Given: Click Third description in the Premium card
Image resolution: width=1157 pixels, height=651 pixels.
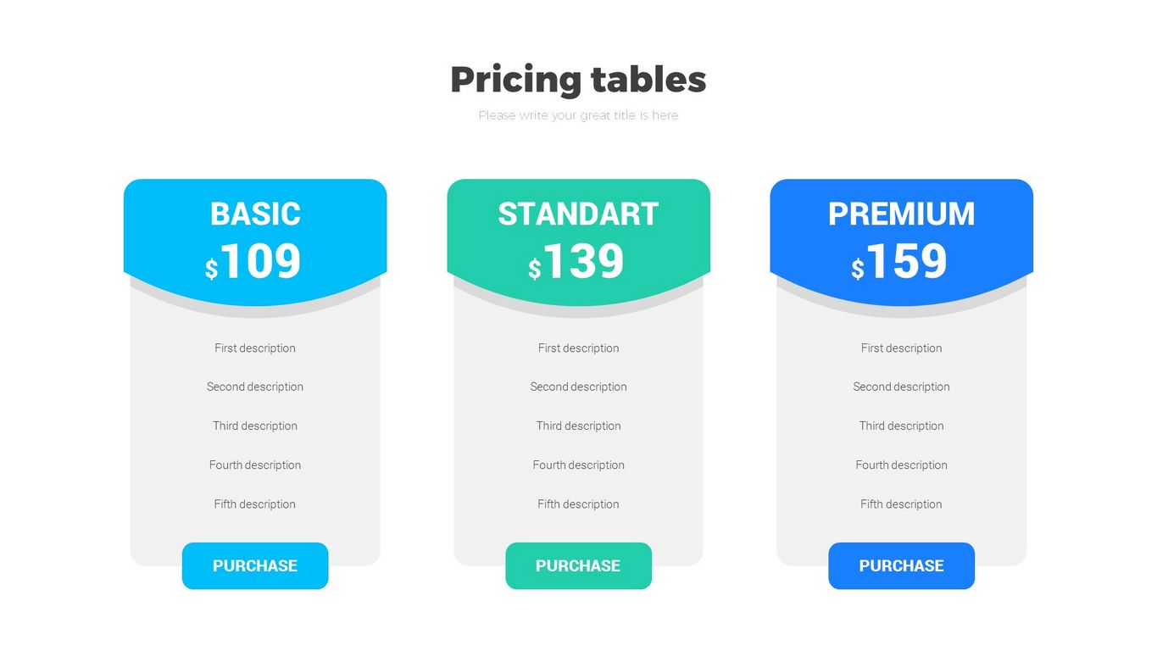Looking at the screenshot, I should click(x=901, y=426).
